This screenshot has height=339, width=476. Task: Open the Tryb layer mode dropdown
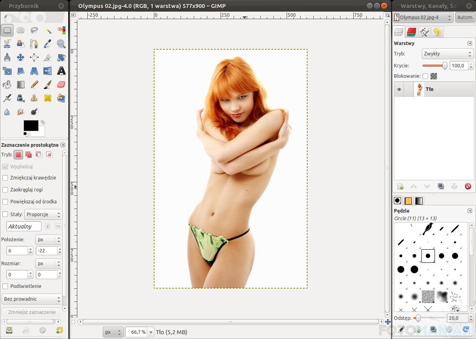point(447,54)
